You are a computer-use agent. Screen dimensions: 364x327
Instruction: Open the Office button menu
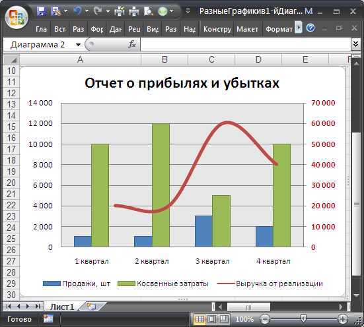[17, 18]
